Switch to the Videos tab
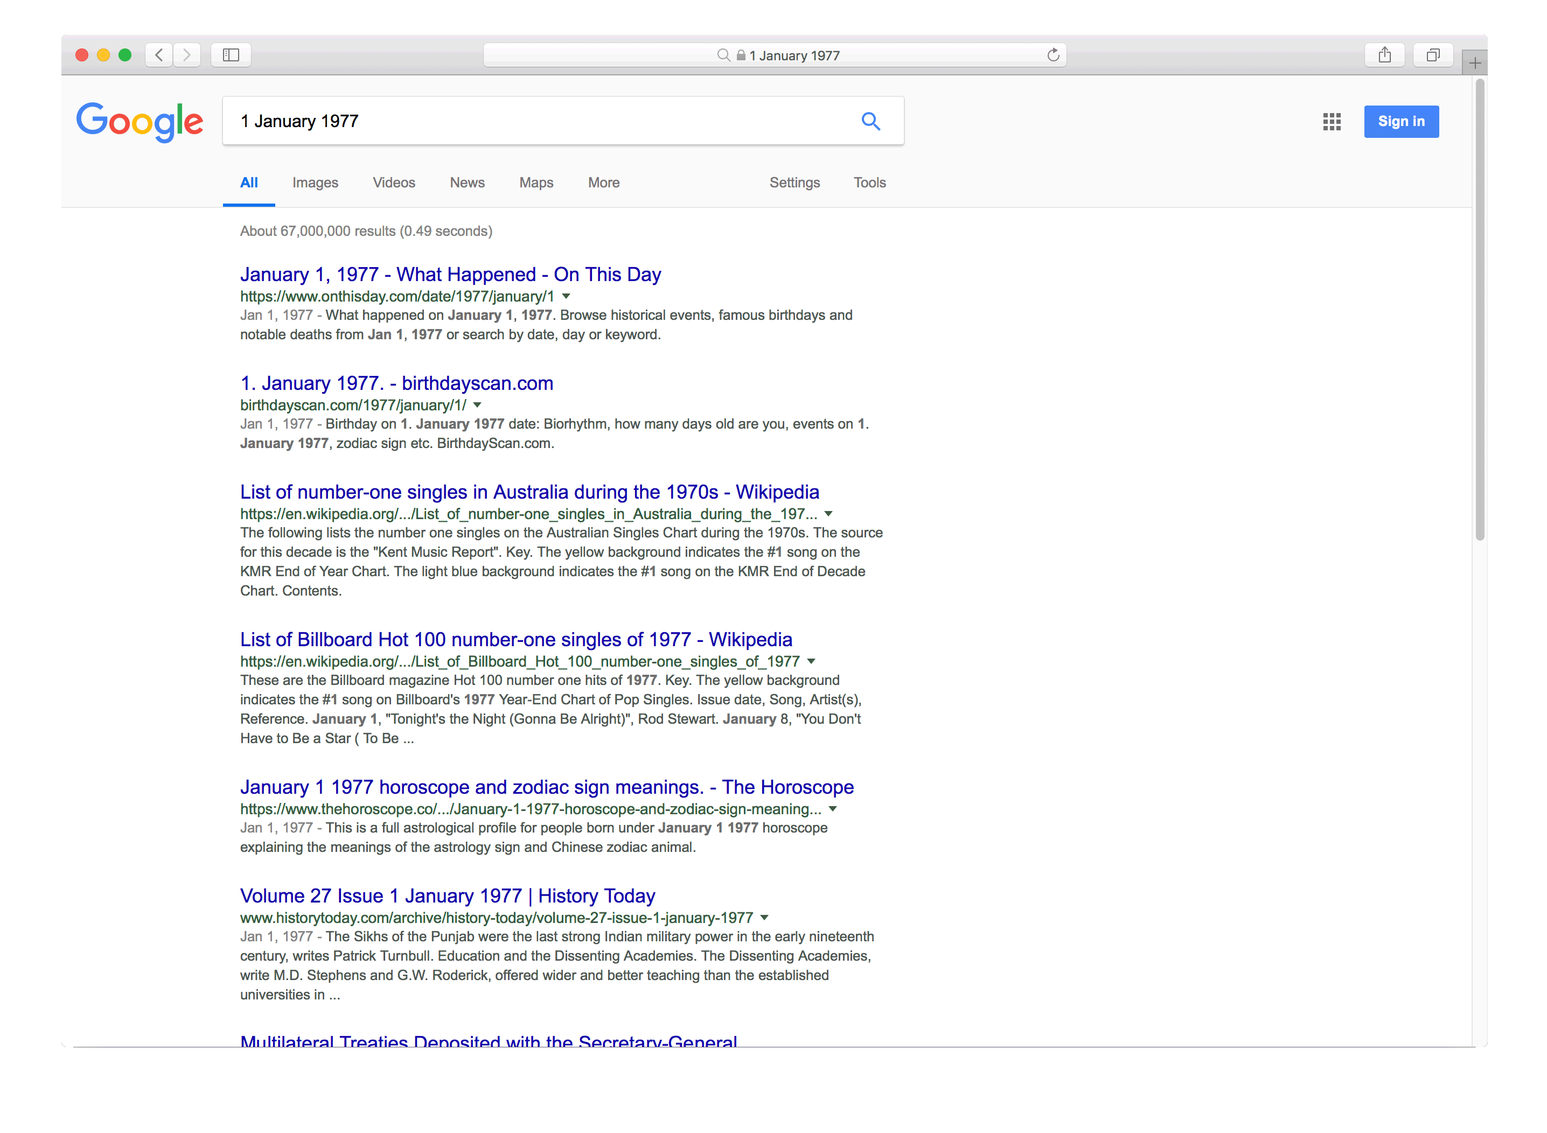This screenshot has height=1133, width=1547. [x=394, y=183]
